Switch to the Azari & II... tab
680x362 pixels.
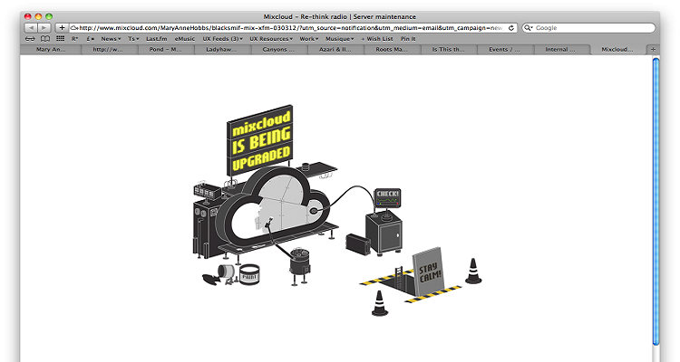(335, 50)
